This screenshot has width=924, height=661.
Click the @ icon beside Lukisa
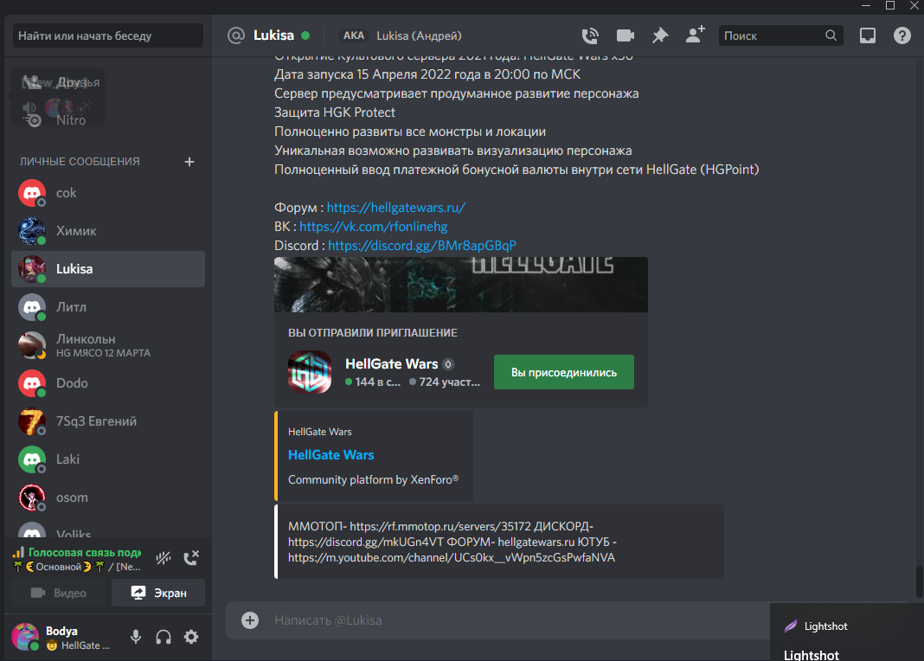(235, 35)
